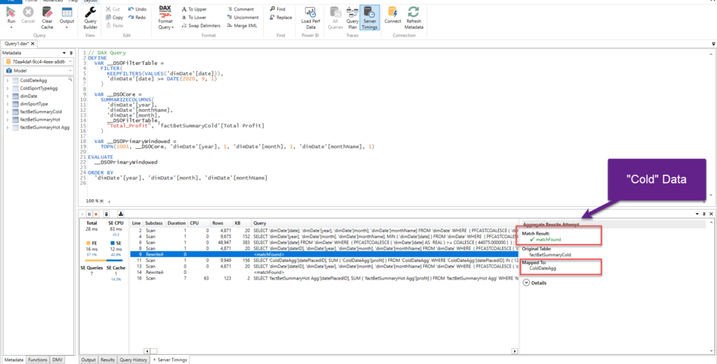Comment the selected lines
The height and width of the screenshot is (364, 717).
point(241,9)
